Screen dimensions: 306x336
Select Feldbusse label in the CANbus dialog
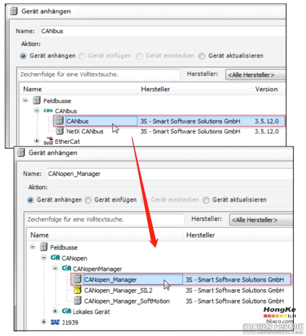click(57, 101)
